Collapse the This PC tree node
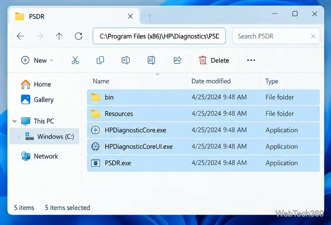Screen dimensions: 331x225 coord(15,121)
